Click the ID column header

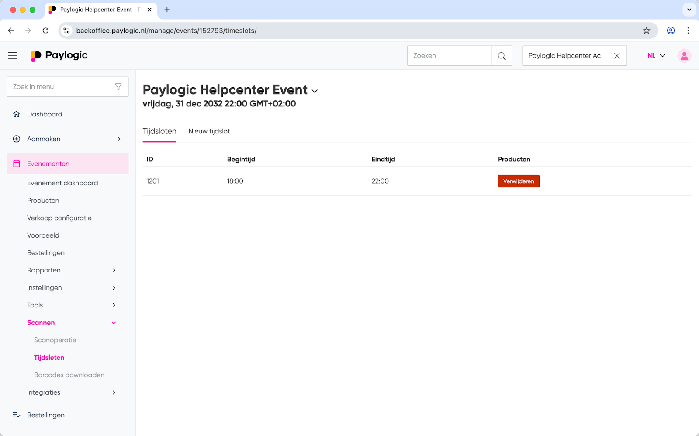150,159
